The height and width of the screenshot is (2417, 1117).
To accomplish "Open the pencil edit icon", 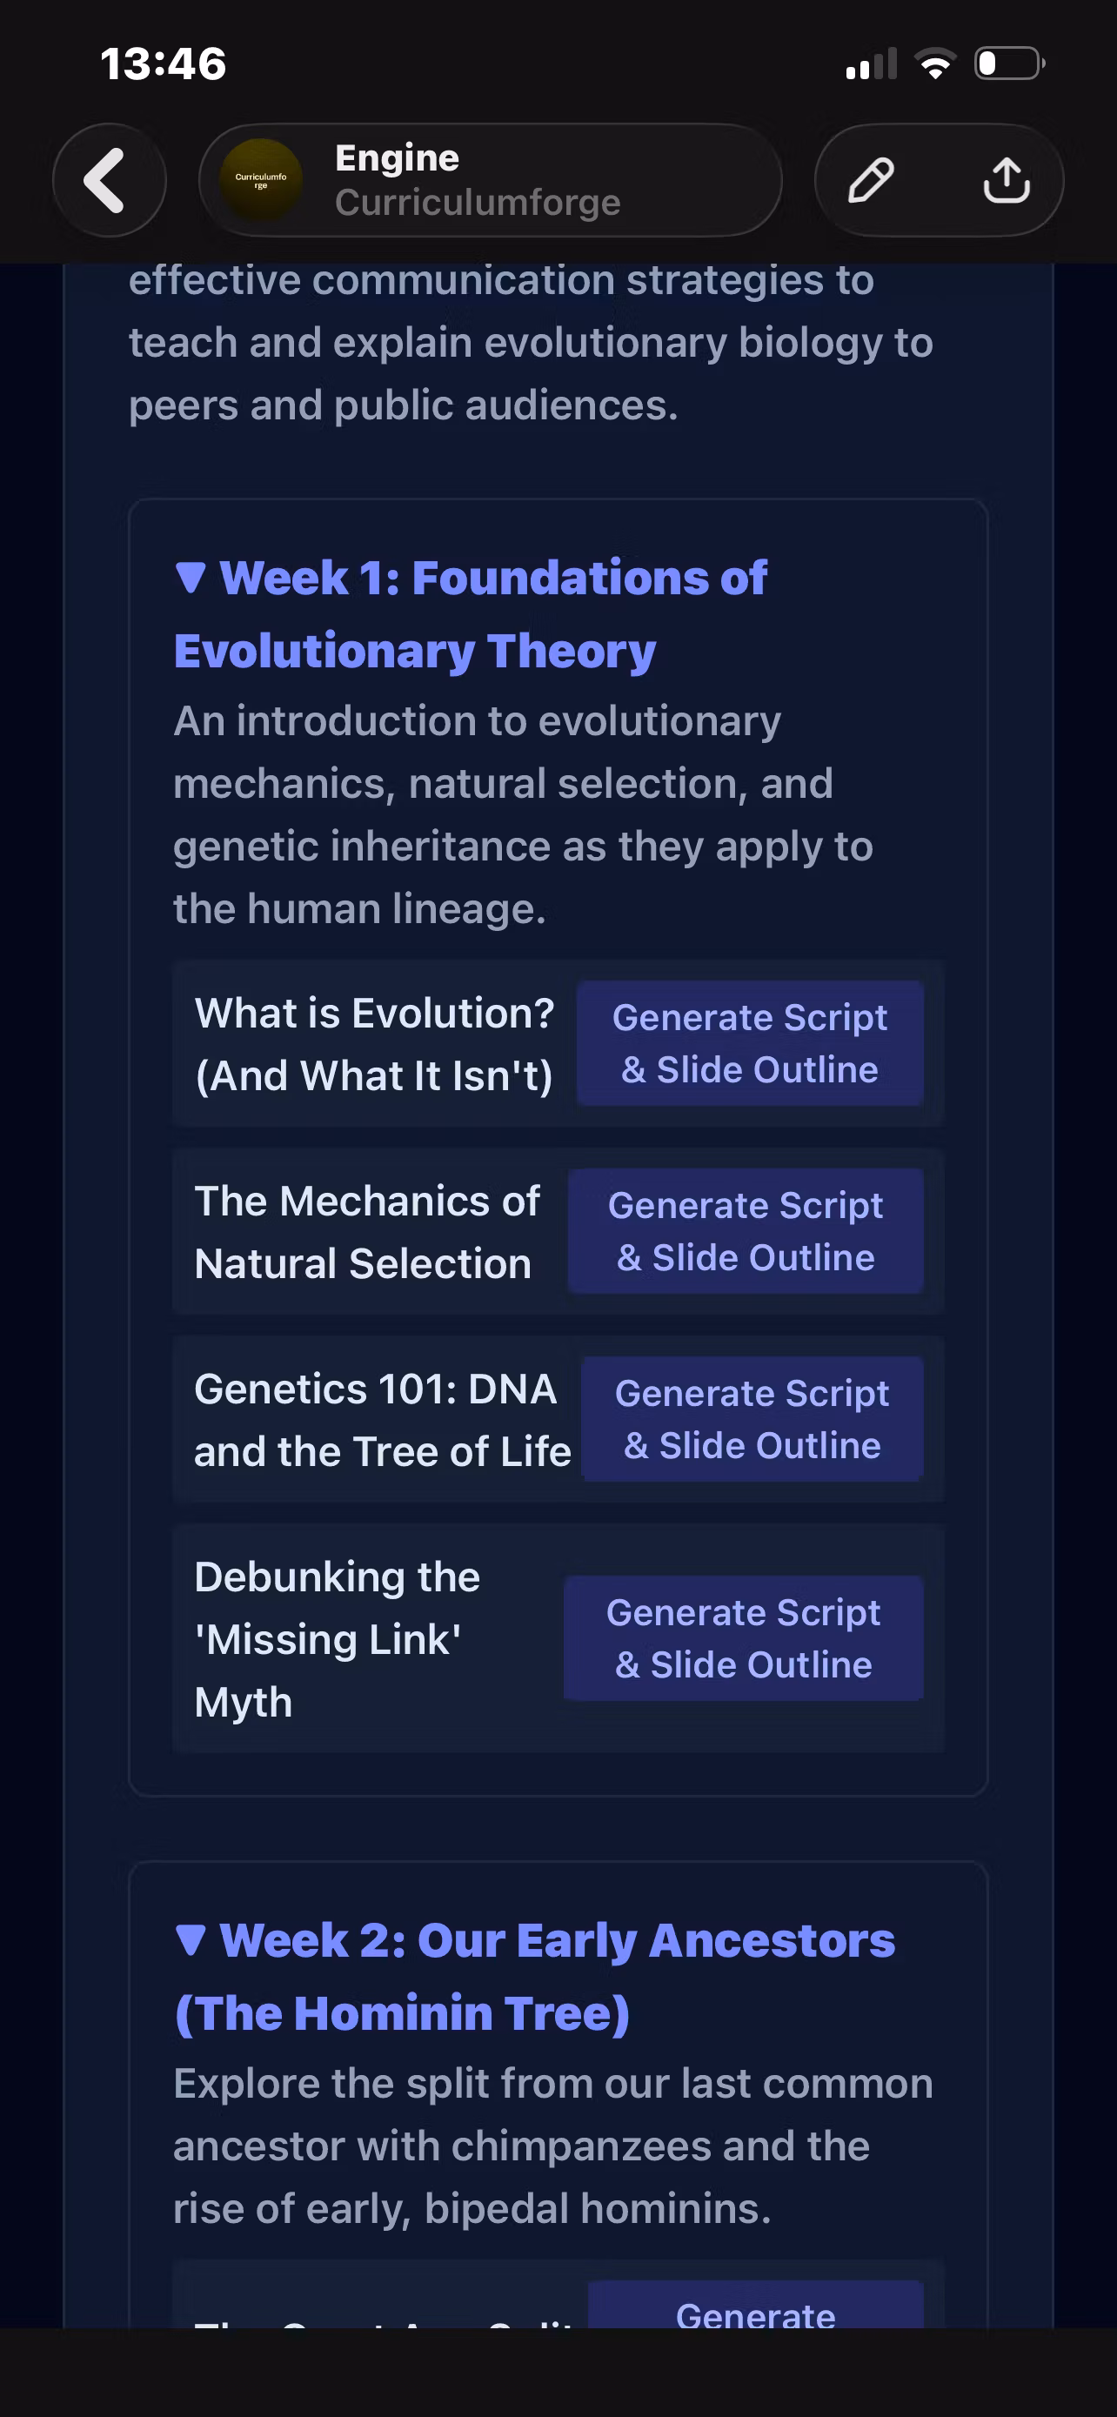I will coord(870,180).
